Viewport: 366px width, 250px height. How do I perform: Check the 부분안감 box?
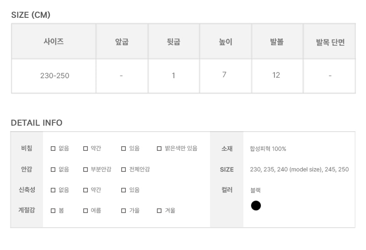click(86, 170)
